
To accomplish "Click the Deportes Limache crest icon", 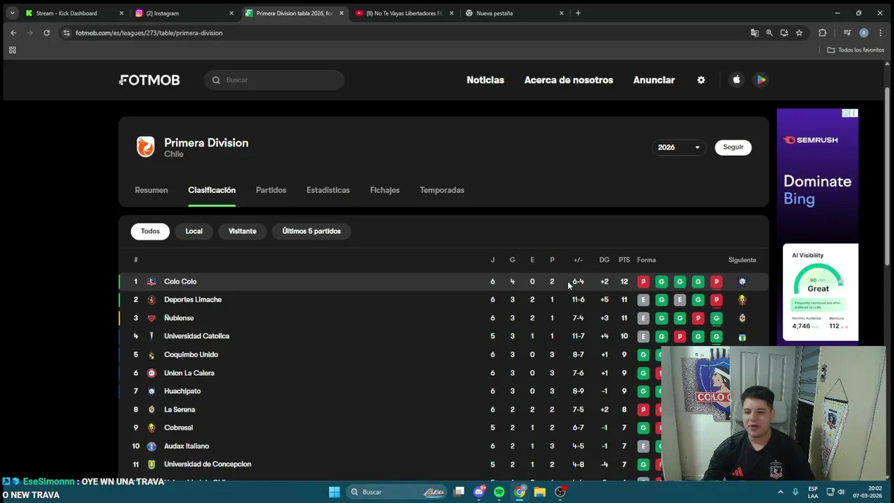I will 152,300.
